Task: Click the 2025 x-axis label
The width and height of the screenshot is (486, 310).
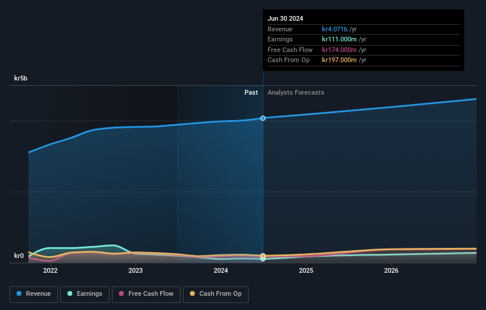Action: pyautogui.click(x=306, y=270)
